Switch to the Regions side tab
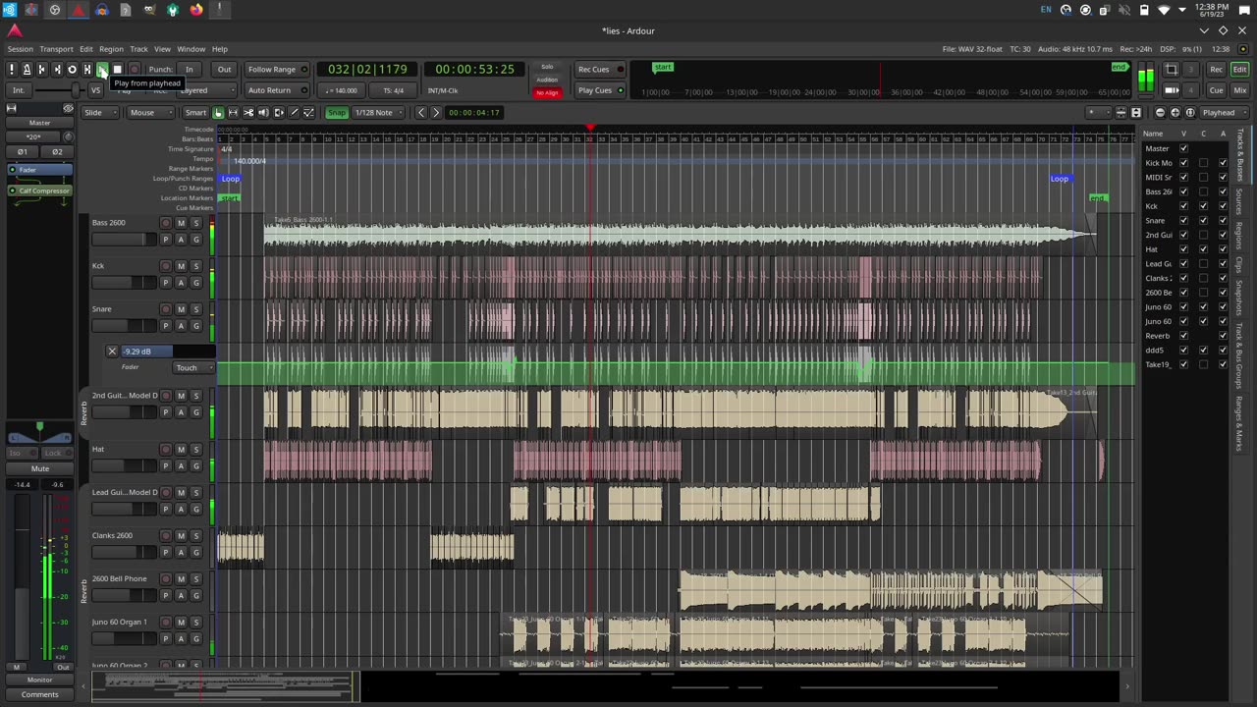The height and width of the screenshot is (707, 1257). pos(1240,235)
